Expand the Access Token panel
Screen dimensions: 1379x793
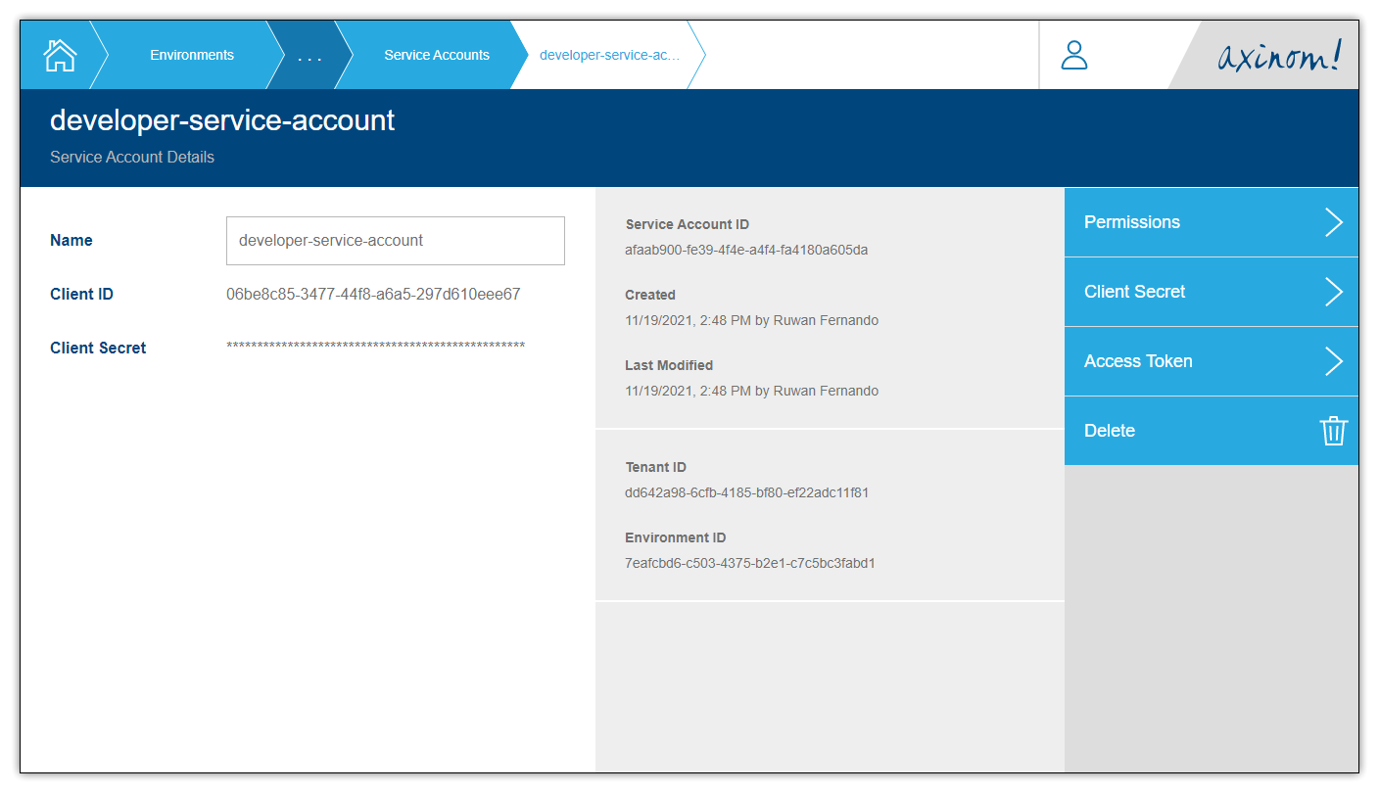click(1175, 361)
